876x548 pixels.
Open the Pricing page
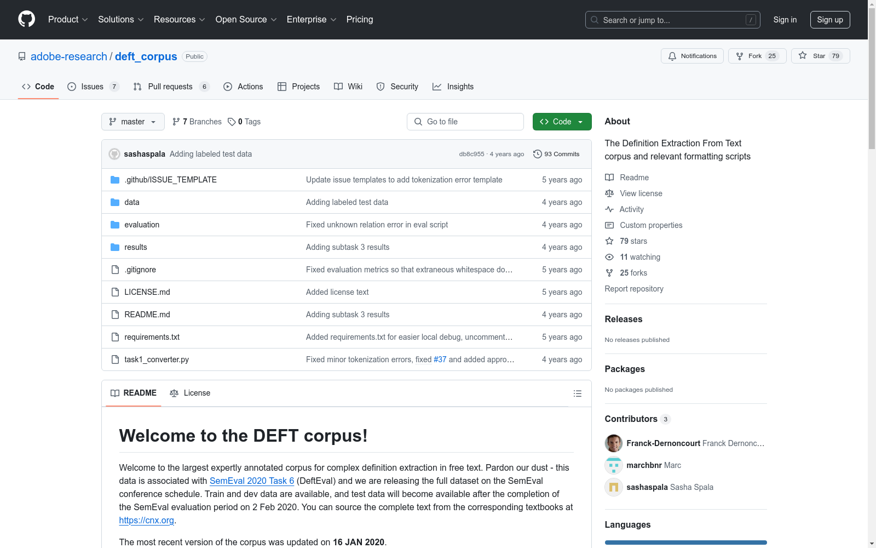coord(360,19)
